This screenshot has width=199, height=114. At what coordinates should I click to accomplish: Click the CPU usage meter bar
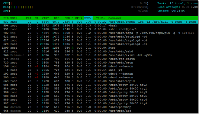click(76, 3)
